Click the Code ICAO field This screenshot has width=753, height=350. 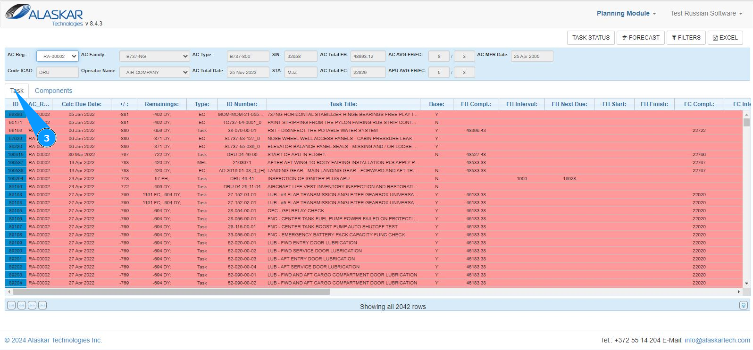click(x=58, y=72)
